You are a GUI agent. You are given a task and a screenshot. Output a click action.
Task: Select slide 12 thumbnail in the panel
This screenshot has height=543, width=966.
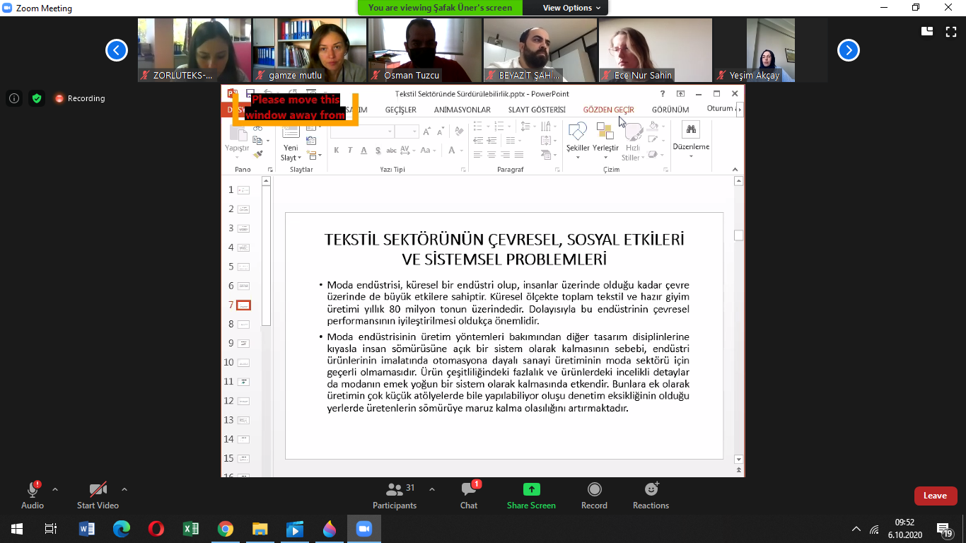pyautogui.click(x=243, y=401)
